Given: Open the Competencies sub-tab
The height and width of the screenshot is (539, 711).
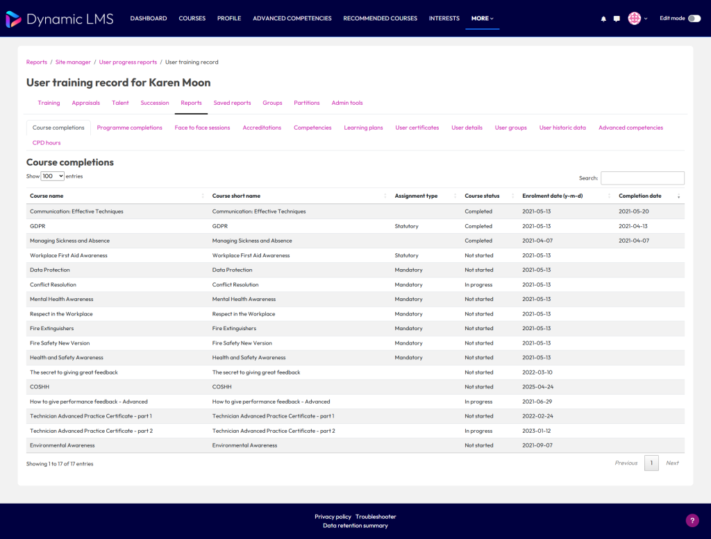Looking at the screenshot, I should coord(312,128).
